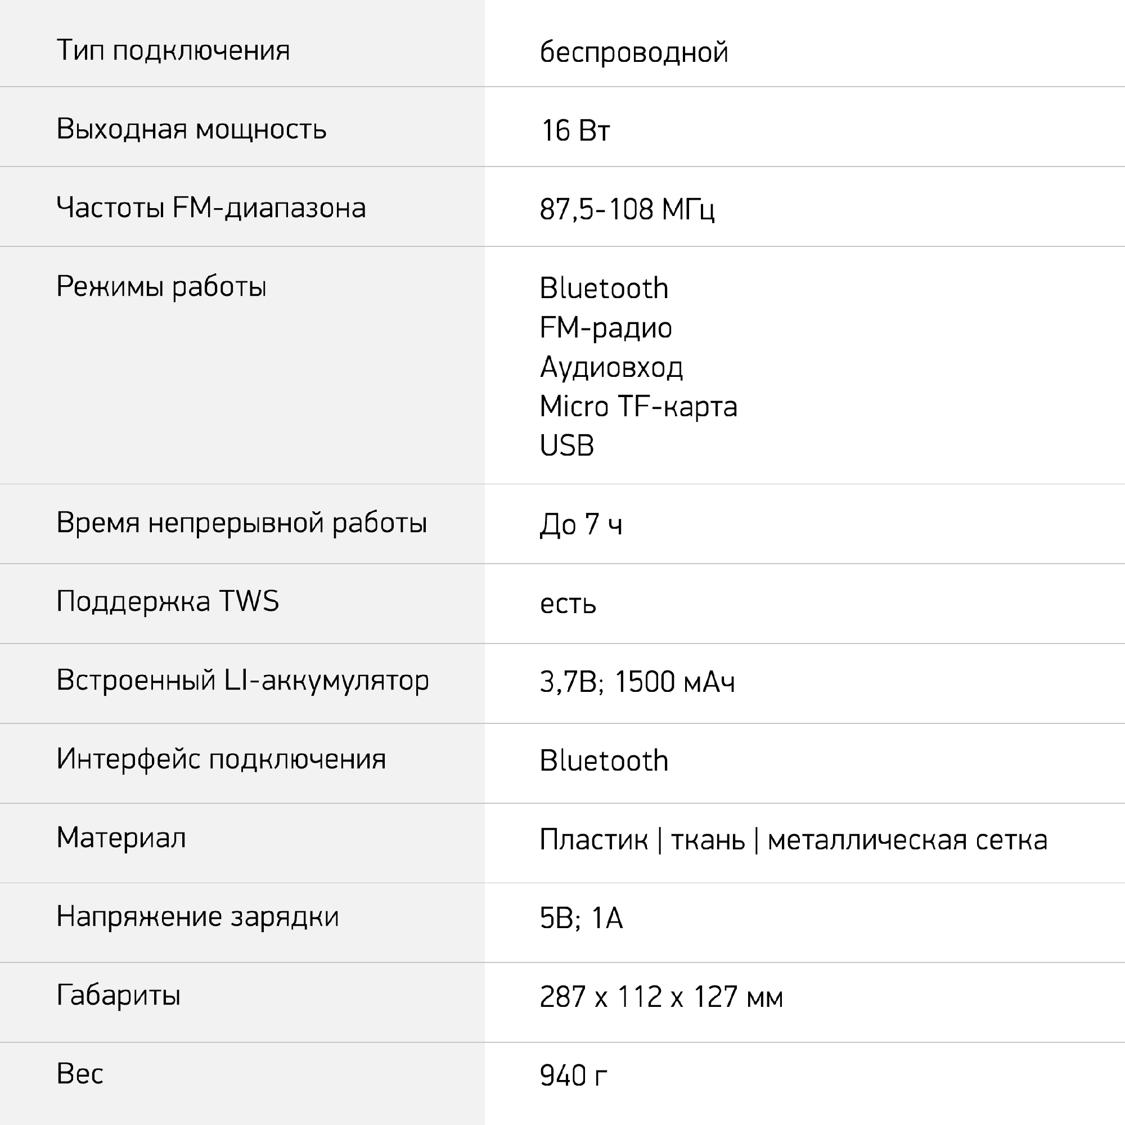
Task: Select the '87,5-108 МГц' frequency value
Action: [627, 210]
